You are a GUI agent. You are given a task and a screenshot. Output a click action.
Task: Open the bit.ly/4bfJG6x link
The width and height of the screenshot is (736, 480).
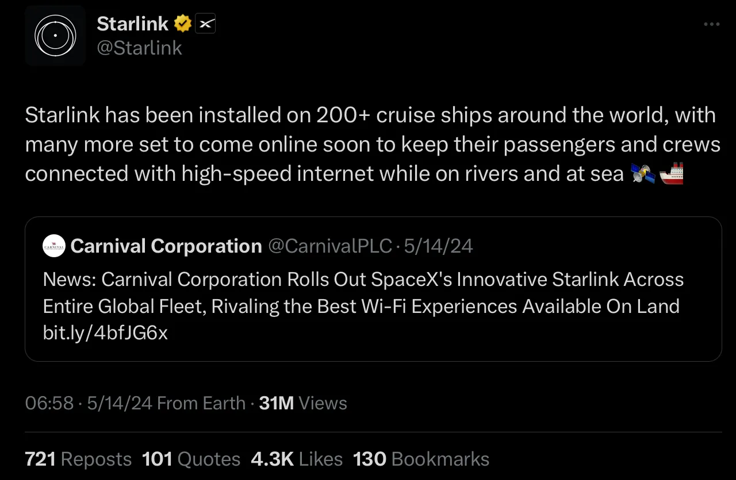click(x=105, y=332)
